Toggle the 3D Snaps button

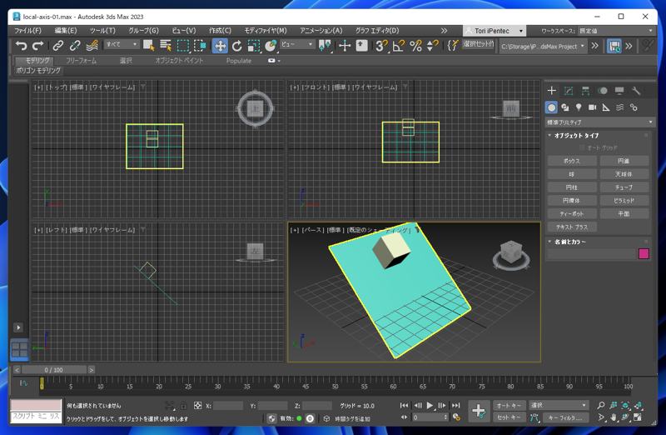pyautogui.click(x=381, y=46)
